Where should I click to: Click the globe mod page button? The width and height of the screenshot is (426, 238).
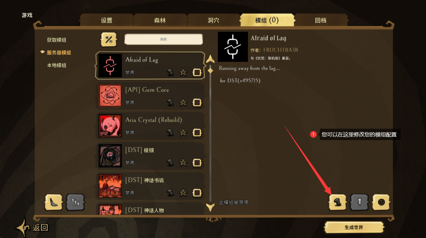(x=381, y=202)
